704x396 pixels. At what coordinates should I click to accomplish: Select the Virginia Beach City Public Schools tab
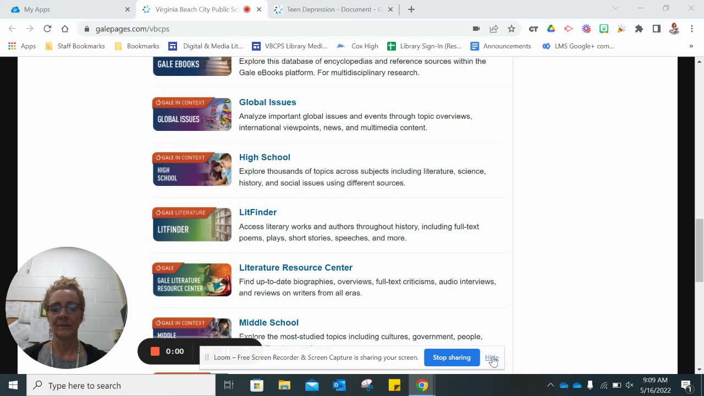click(201, 9)
